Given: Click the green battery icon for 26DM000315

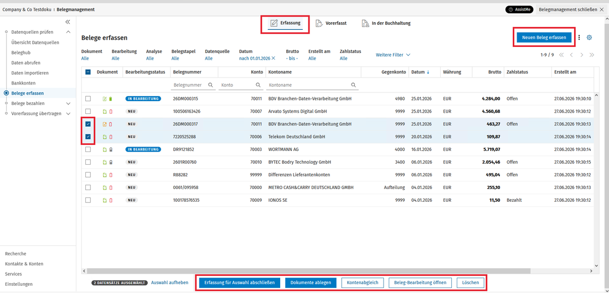Looking at the screenshot, I should pos(110,99).
